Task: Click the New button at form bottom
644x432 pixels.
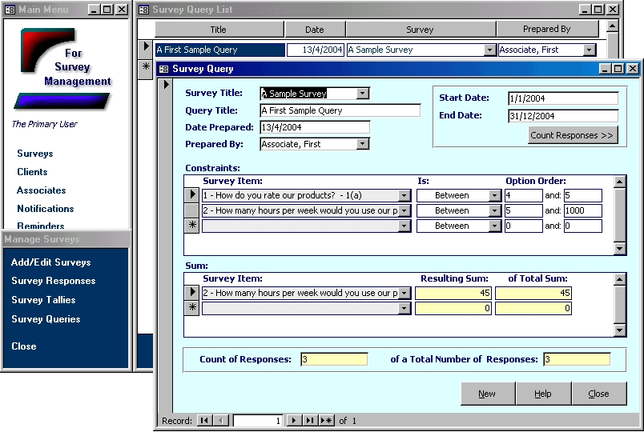Action: [x=486, y=394]
